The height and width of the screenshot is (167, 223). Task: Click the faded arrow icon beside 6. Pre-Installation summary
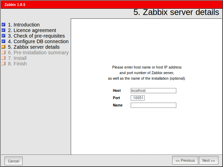pyautogui.click(x=3, y=53)
